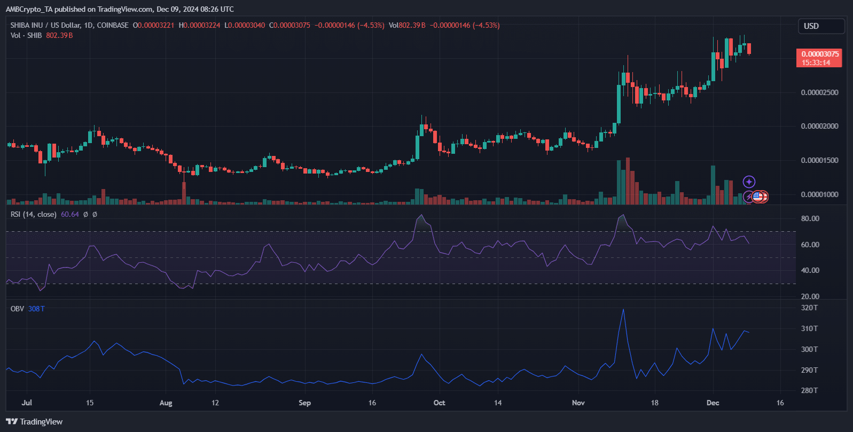Click the red current price label 0.00003075

coord(819,58)
